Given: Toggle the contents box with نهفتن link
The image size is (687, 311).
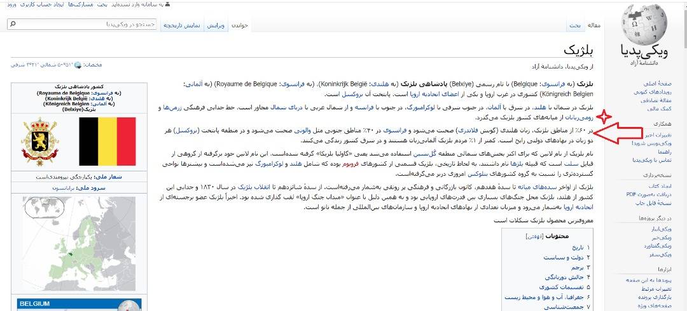Looking at the screenshot, I should 534,236.
